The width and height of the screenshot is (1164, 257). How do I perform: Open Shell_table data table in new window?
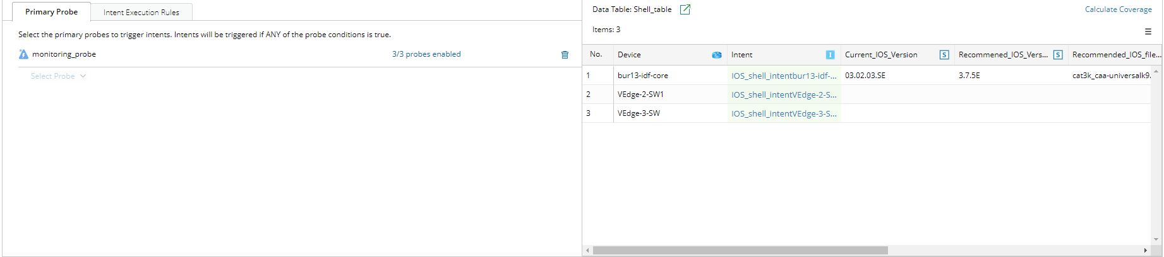tap(685, 9)
